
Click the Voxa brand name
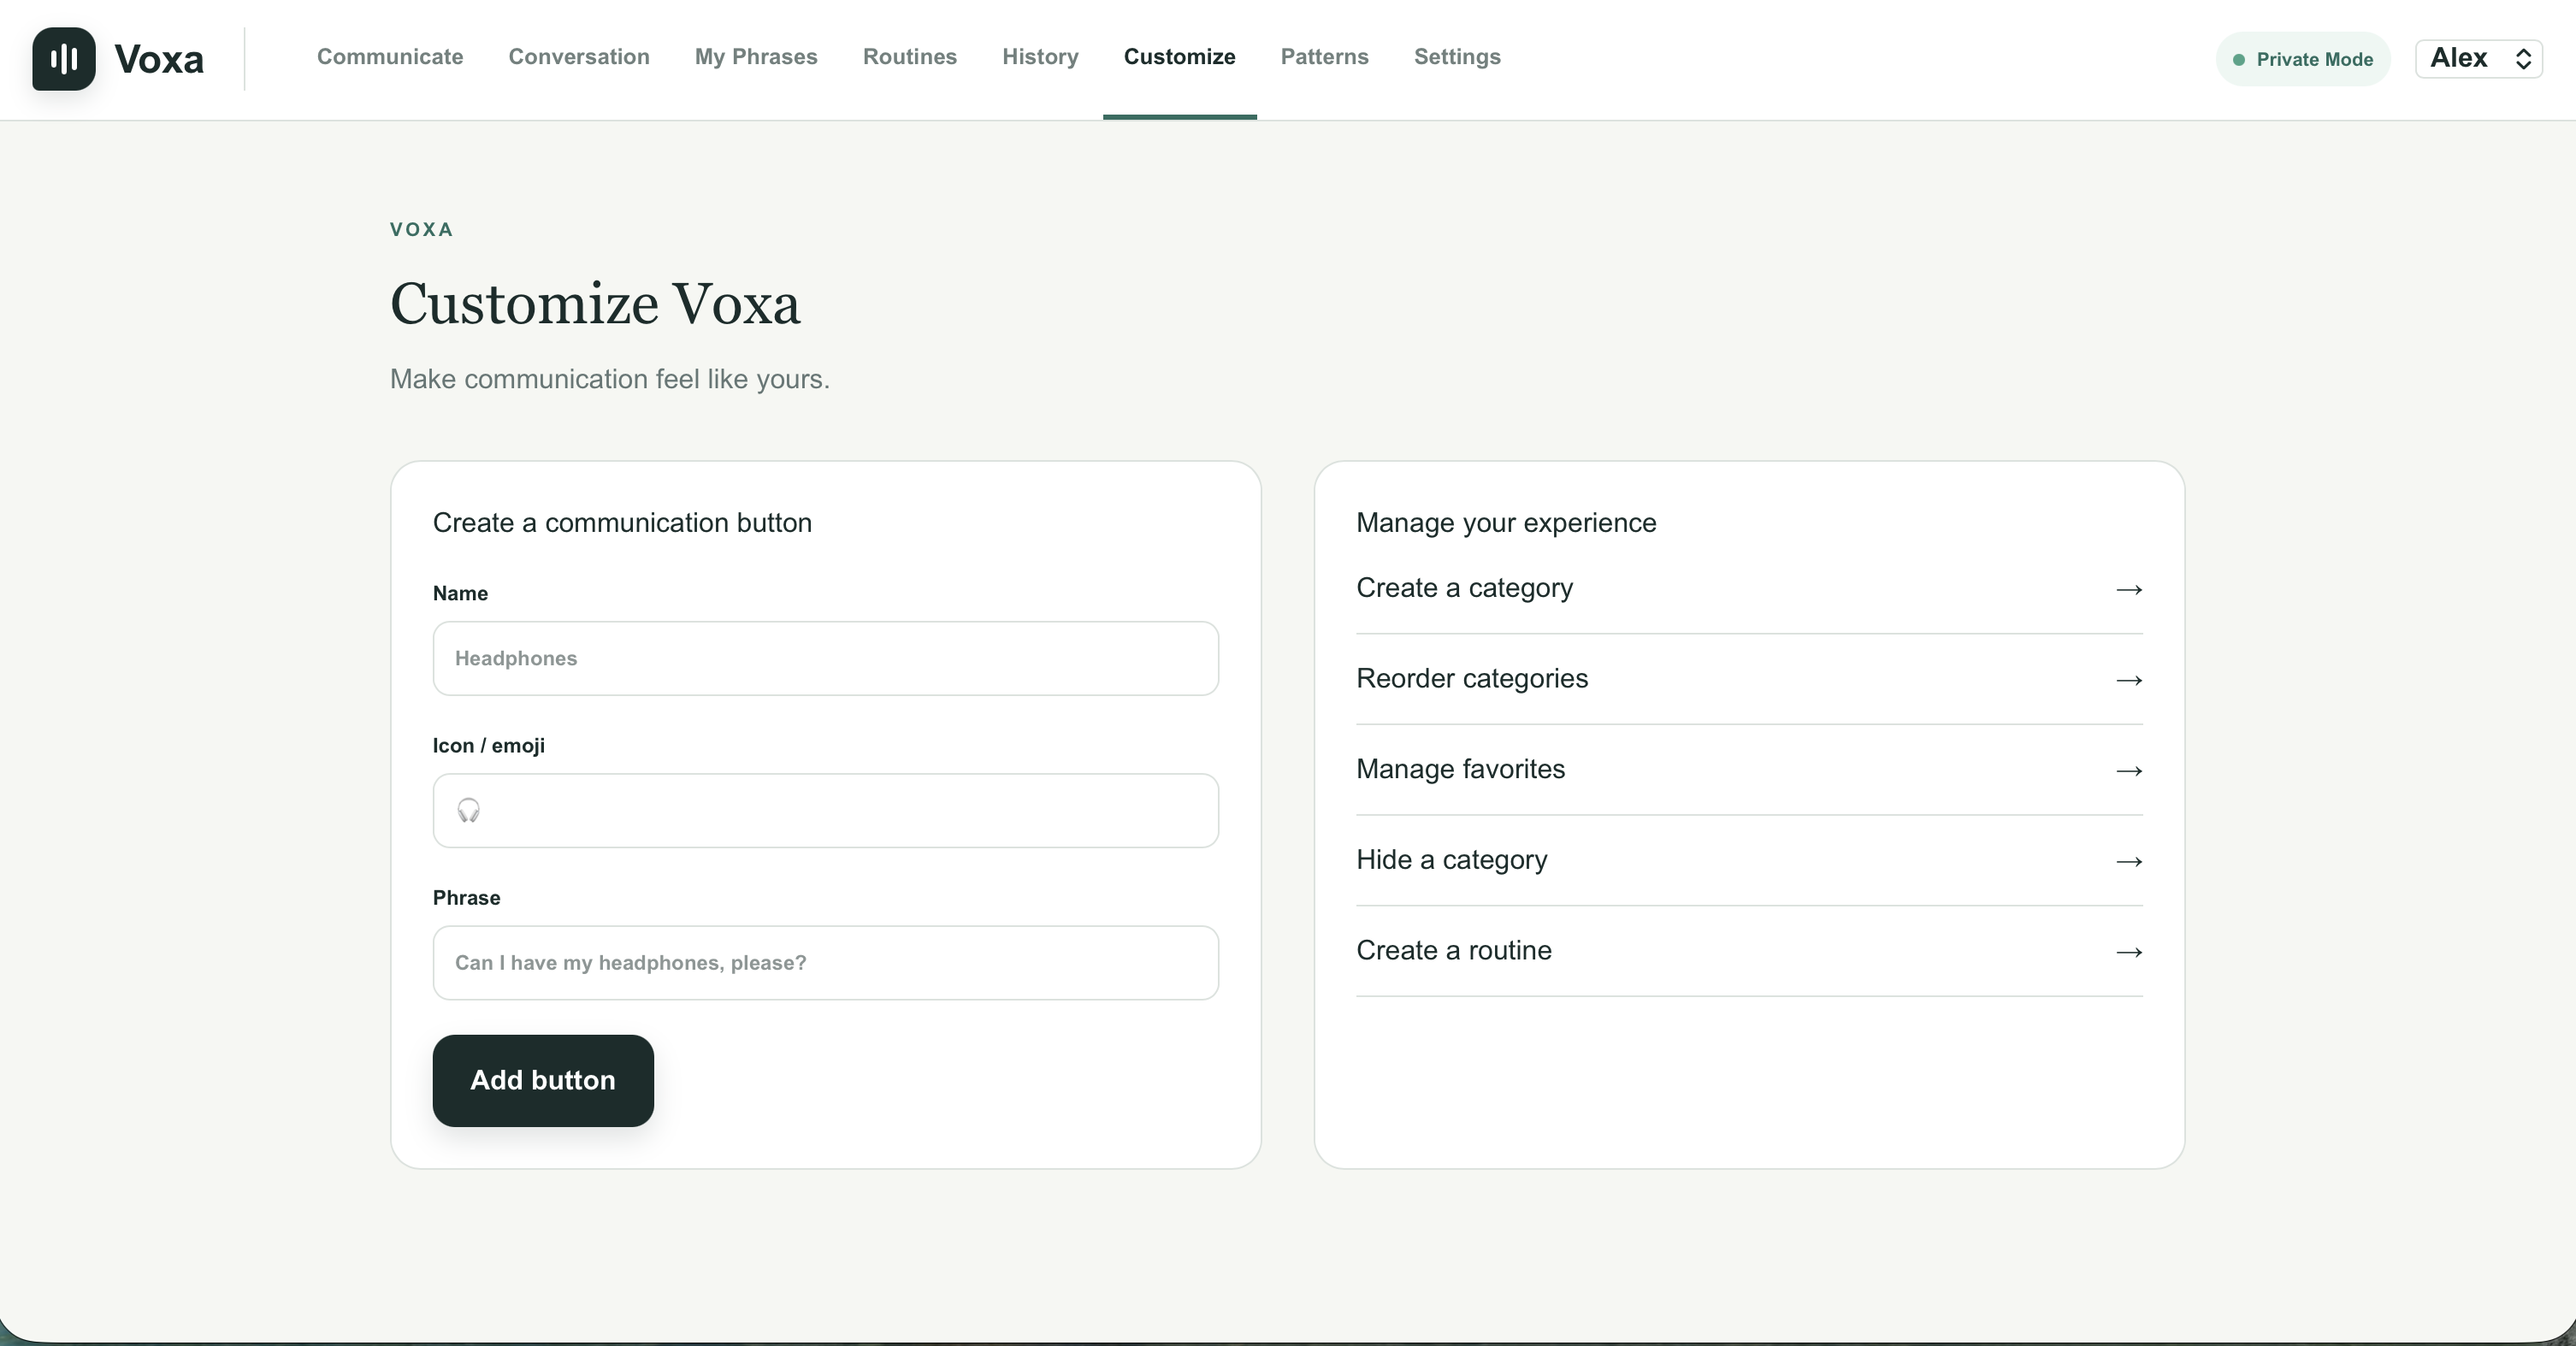coord(159,59)
